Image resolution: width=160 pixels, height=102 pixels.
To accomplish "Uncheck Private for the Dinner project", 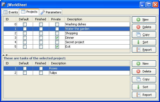I will [57, 38].
